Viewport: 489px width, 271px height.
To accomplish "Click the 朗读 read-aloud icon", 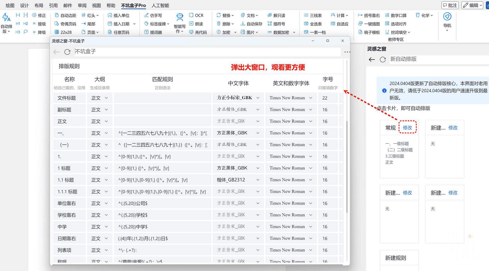I will pos(191,24).
